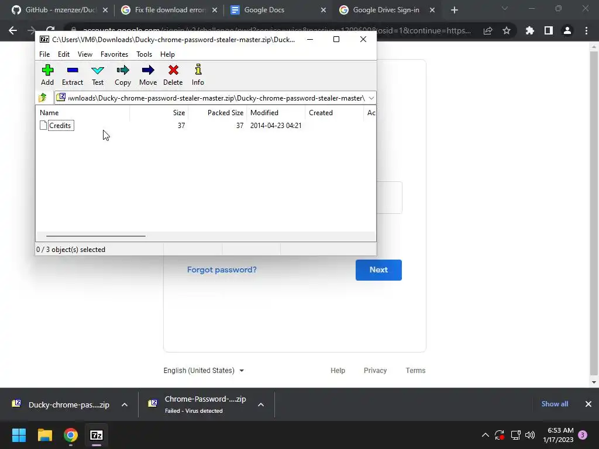Screen dimensions: 599x449
Task: Open Chrome extensions puzzle icon
Action: click(x=529, y=30)
